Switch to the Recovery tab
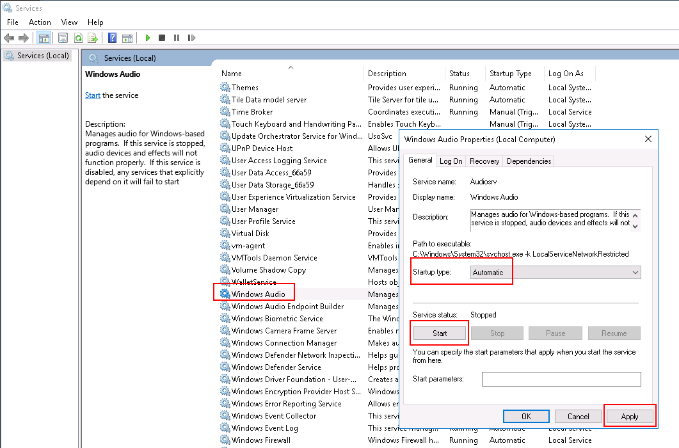The height and width of the screenshot is (448, 679). click(484, 161)
